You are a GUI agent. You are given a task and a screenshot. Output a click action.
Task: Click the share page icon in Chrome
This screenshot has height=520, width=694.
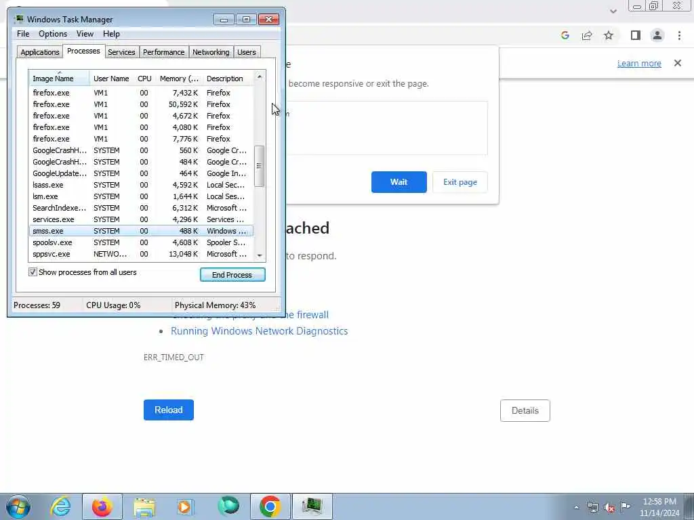pos(587,35)
